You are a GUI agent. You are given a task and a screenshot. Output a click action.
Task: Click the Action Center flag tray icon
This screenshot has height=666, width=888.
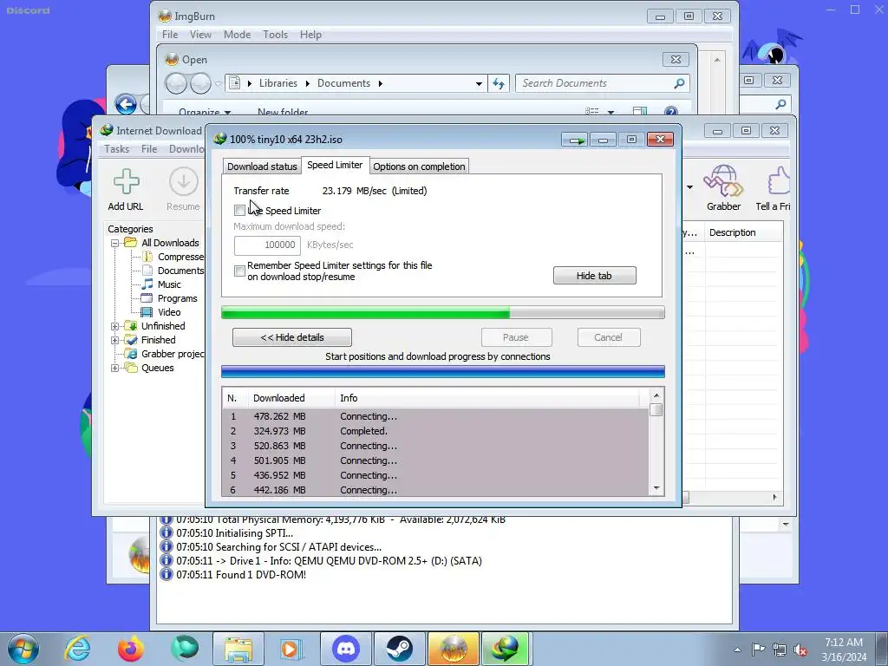(x=758, y=650)
